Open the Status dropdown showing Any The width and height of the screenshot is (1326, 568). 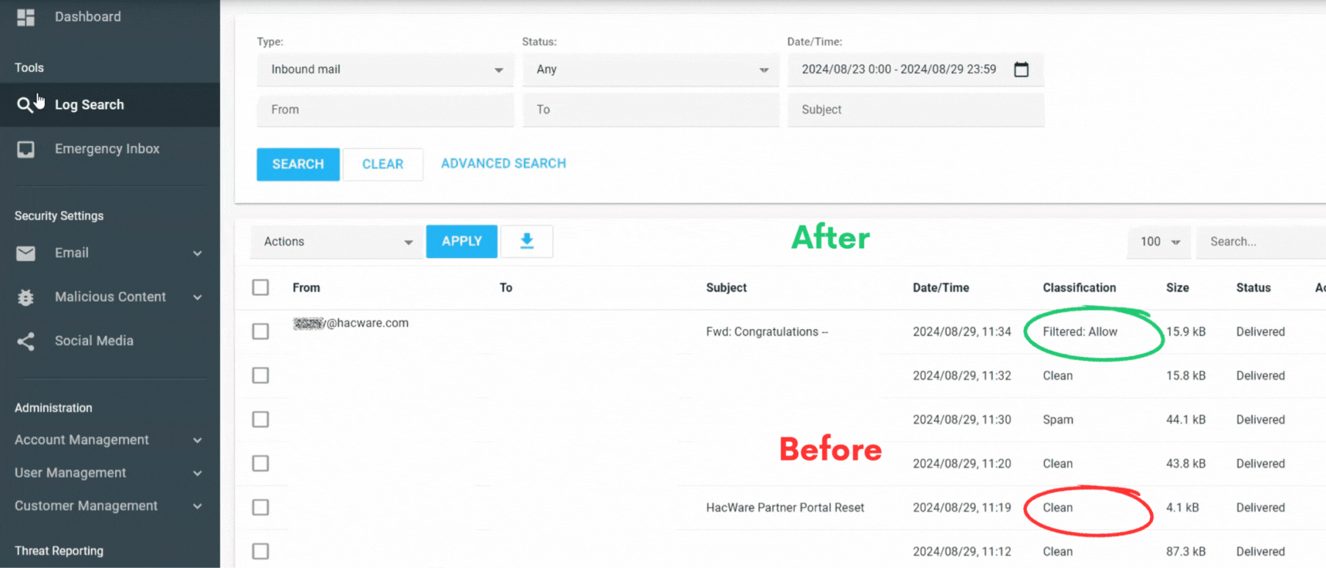[x=651, y=70]
